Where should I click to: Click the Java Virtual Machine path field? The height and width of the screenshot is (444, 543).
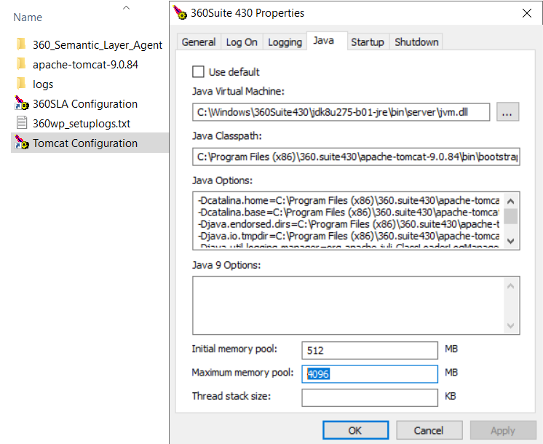[341, 112]
